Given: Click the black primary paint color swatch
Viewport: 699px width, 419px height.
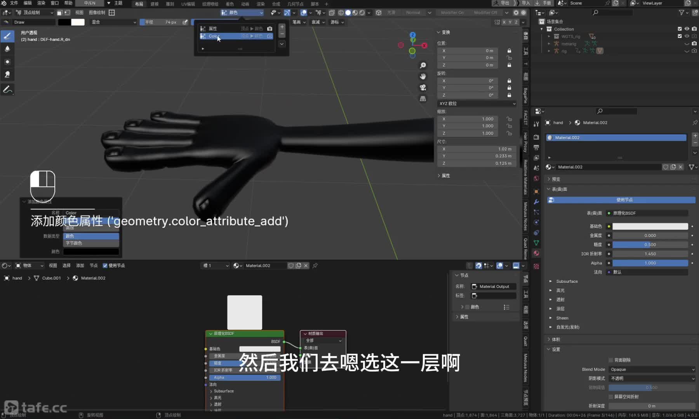Looking at the screenshot, I should coord(64,22).
